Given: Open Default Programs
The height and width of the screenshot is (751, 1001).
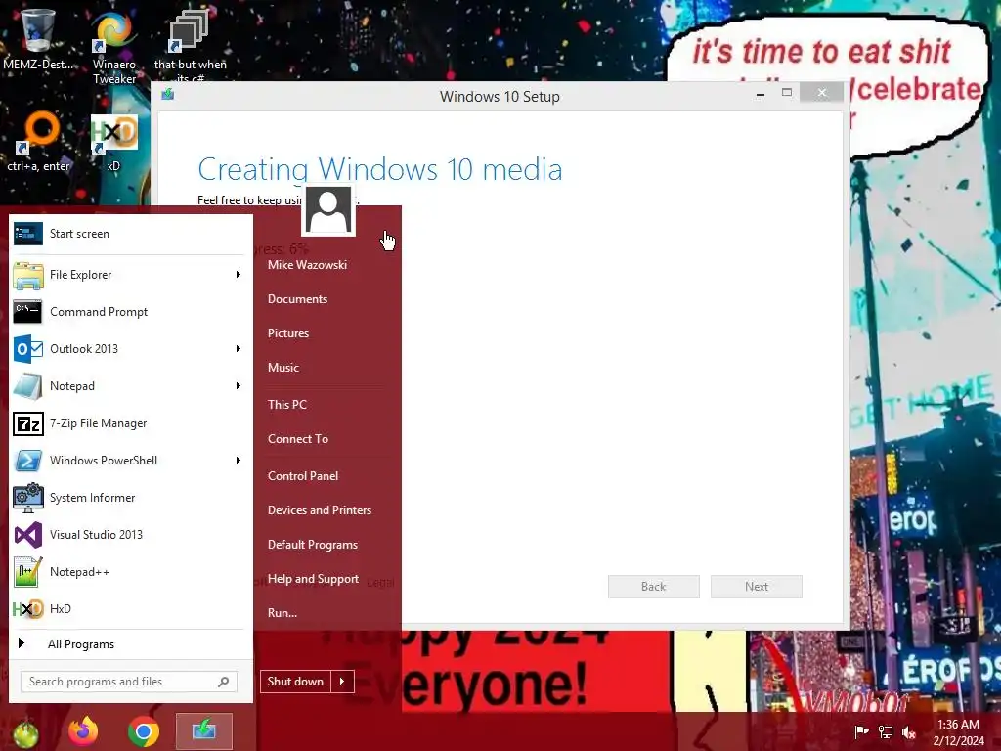Looking at the screenshot, I should [312, 545].
